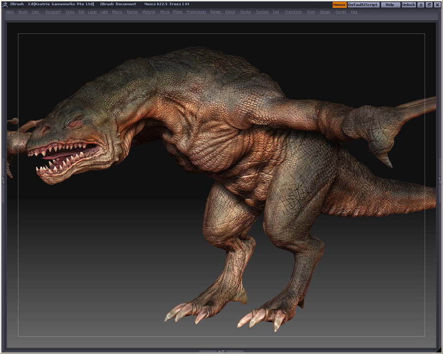Click the restore window icon
This screenshot has width=443, height=354.
pos(429,5)
